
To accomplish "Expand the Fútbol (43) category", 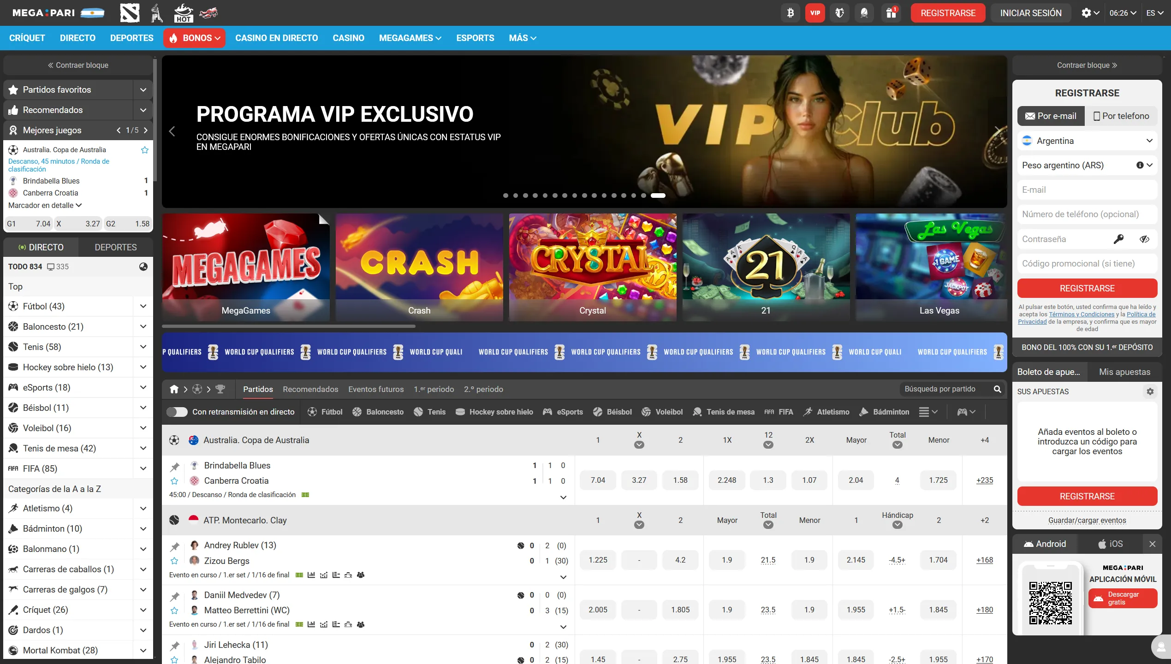I will pos(143,306).
